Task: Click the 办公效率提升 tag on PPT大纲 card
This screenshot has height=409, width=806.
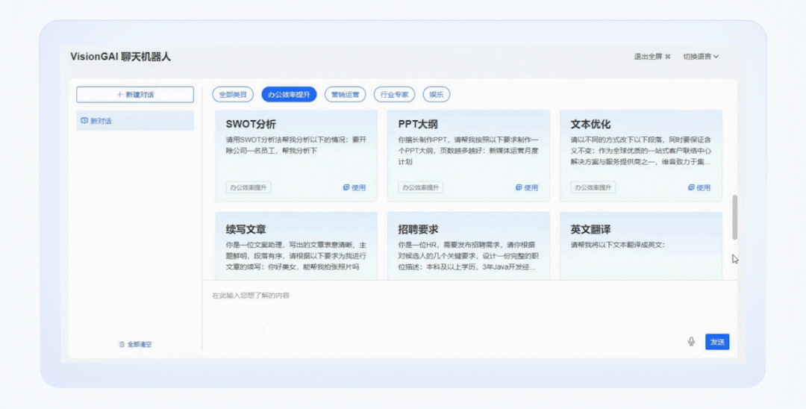Action: pos(420,187)
